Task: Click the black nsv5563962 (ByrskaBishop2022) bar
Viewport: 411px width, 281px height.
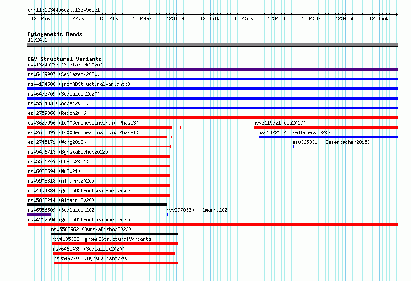Action: coord(115,234)
